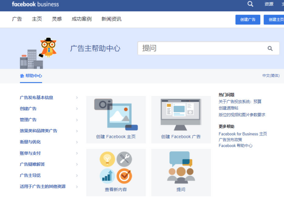Screen dimensions: 284x205
Task: Open 账单与支付 sidebar link
Action: 30,153
